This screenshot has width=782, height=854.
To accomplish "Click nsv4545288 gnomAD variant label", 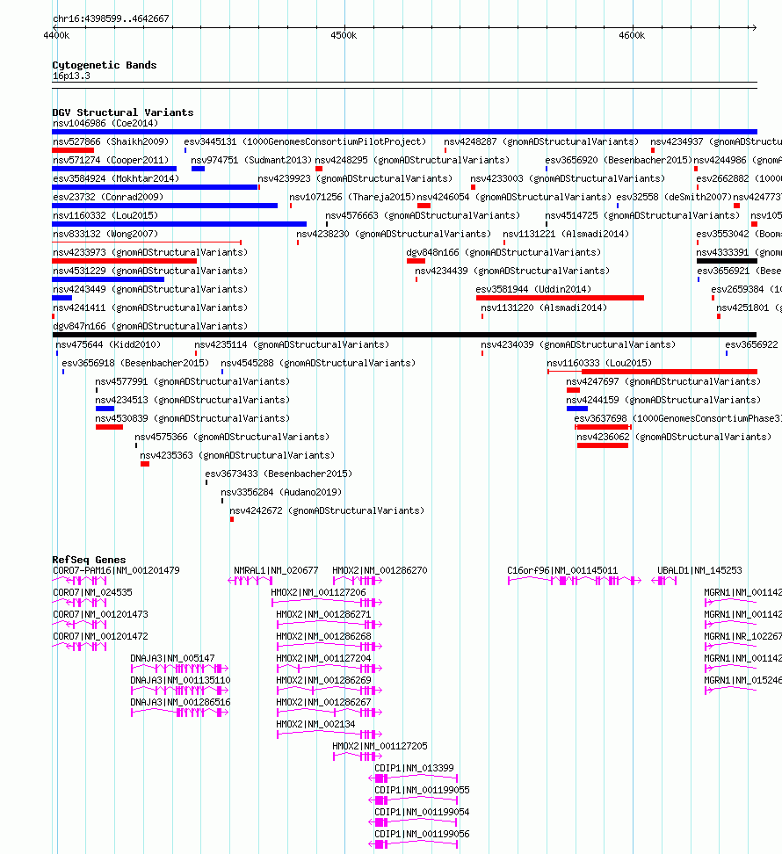I will [318, 363].
